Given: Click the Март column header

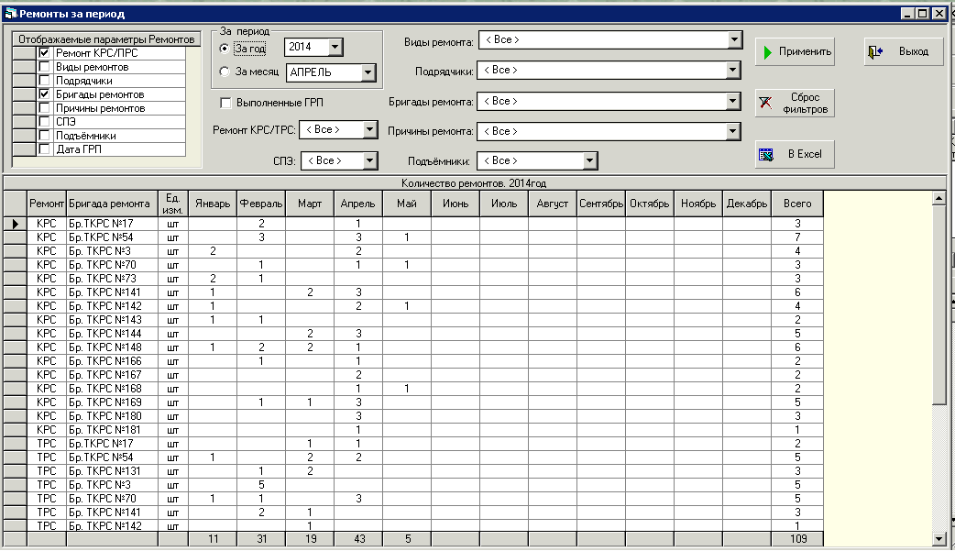Looking at the screenshot, I should pos(310,204).
